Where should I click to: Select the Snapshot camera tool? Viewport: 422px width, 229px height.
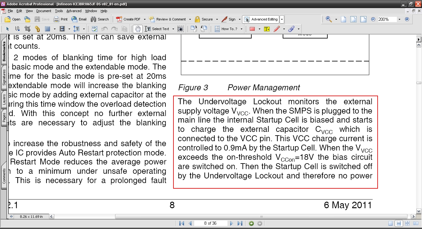pos(180,29)
